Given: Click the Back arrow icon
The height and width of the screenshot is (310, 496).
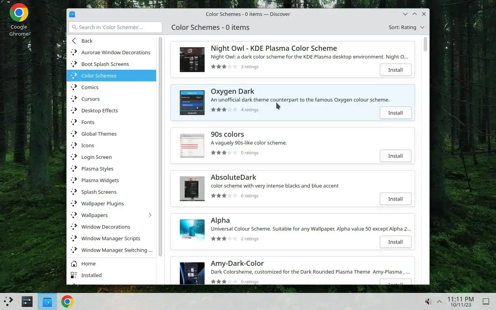Looking at the screenshot, I should [74, 41].
